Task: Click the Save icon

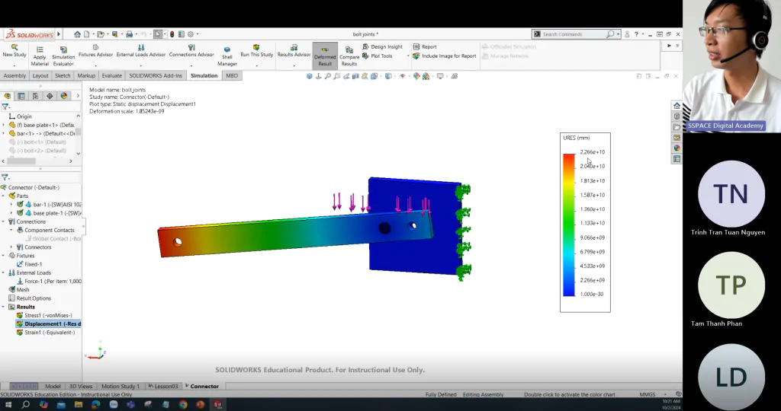Action: (x=114, y=34)
